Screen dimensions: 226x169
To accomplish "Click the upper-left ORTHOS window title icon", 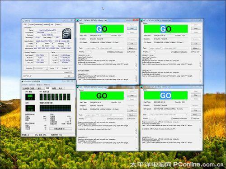I will click(77, 20).
